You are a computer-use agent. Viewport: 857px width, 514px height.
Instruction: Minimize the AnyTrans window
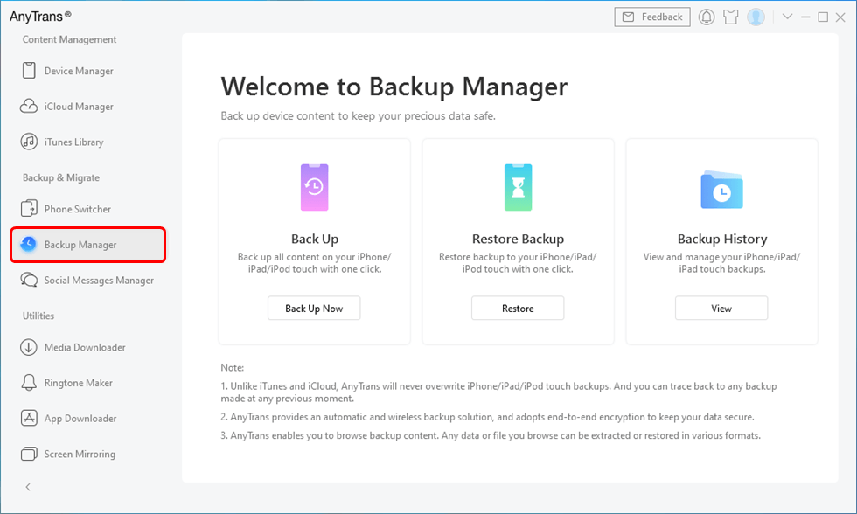pyautogui.click(x=805, y=17)
